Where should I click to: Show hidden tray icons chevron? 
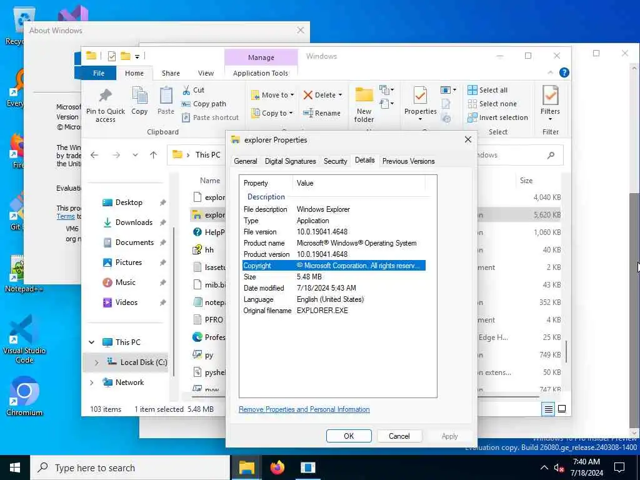pos(544,468)
